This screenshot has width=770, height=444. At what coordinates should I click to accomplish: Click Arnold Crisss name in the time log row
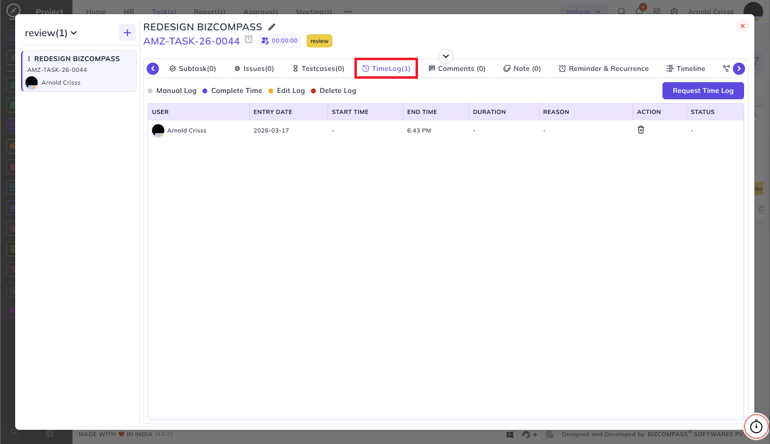click(x=187, y=131)
